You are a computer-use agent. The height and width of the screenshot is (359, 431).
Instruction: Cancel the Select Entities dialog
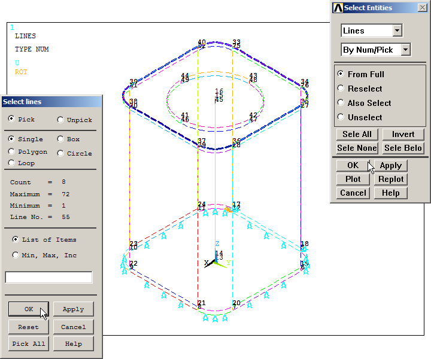click(x=353, y=193)
